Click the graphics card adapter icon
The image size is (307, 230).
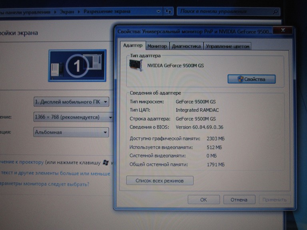coord(136,65)
